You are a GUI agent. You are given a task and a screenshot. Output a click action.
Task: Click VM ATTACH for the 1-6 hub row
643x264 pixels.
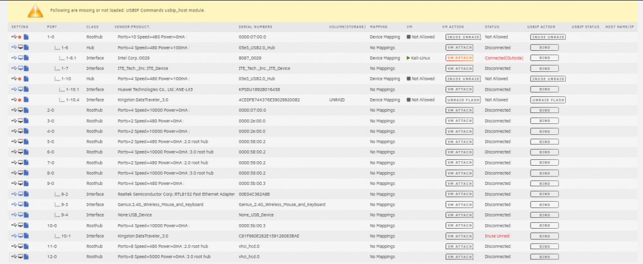coord(459,48)
